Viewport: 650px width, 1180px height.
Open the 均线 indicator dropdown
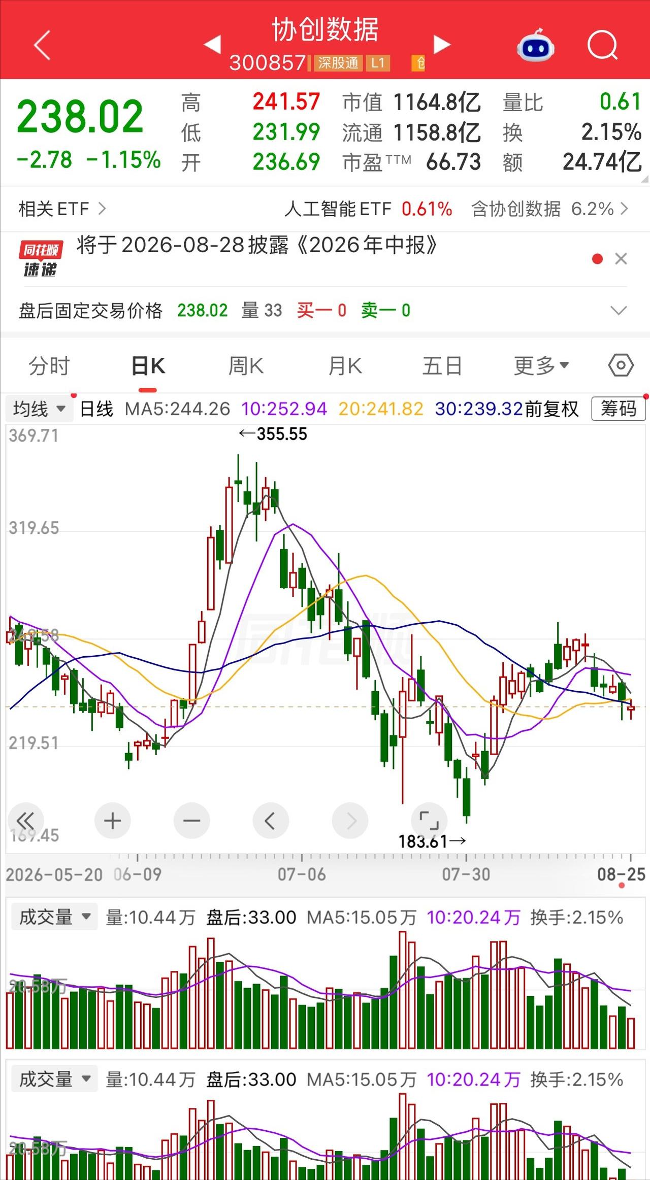pyautogui.click(x=40, y=409)
